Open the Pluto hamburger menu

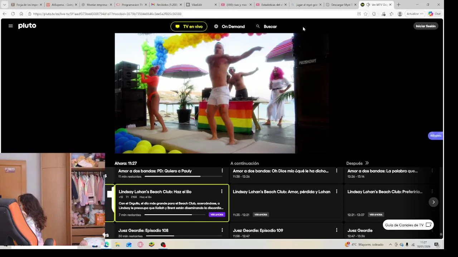click(x=10, y=26)
